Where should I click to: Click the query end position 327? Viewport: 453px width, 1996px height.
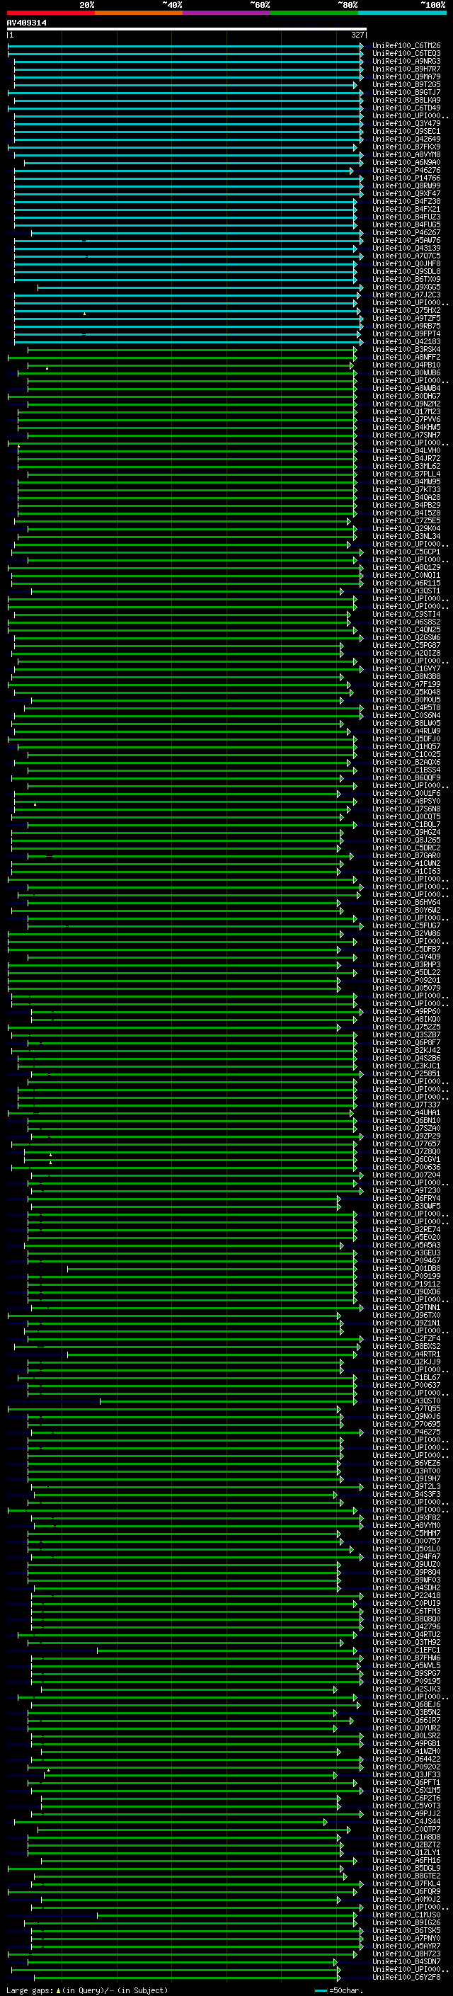(x=357, y=35)
